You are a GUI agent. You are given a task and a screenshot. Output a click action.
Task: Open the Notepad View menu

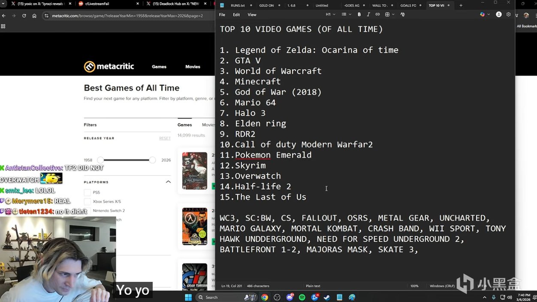pyautogui.click(x=252, y=15)
